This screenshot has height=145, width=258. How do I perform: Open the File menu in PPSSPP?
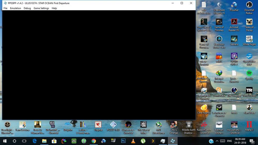(5, 8)
